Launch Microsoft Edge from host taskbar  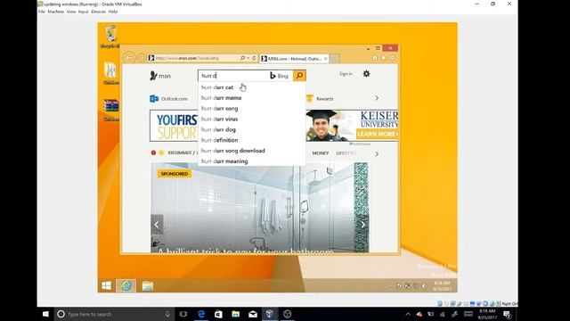pyautogui.click(x=201, y=314)
